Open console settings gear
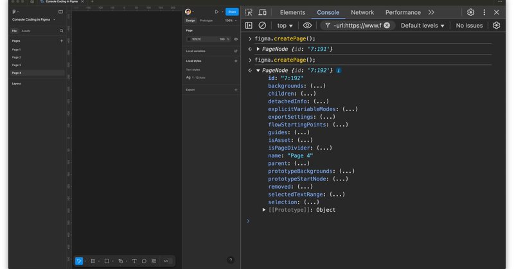Viewport: 514px width, 269px height. [496, 25]
